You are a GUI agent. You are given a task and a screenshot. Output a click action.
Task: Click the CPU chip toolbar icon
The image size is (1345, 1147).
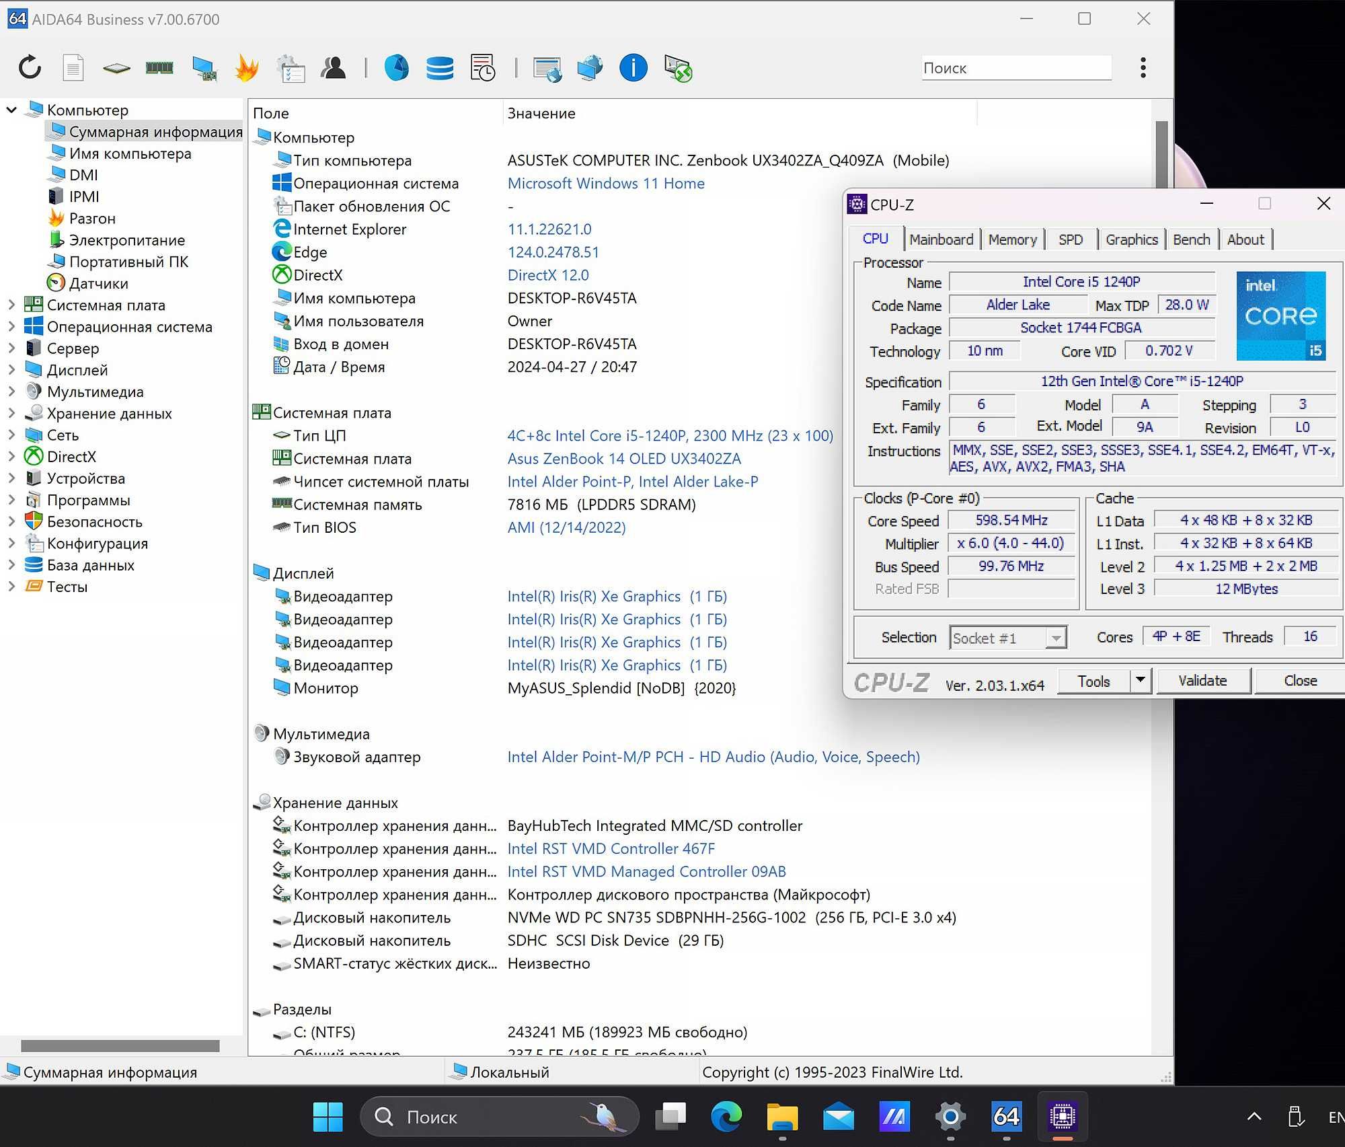(x=116, y=68)
